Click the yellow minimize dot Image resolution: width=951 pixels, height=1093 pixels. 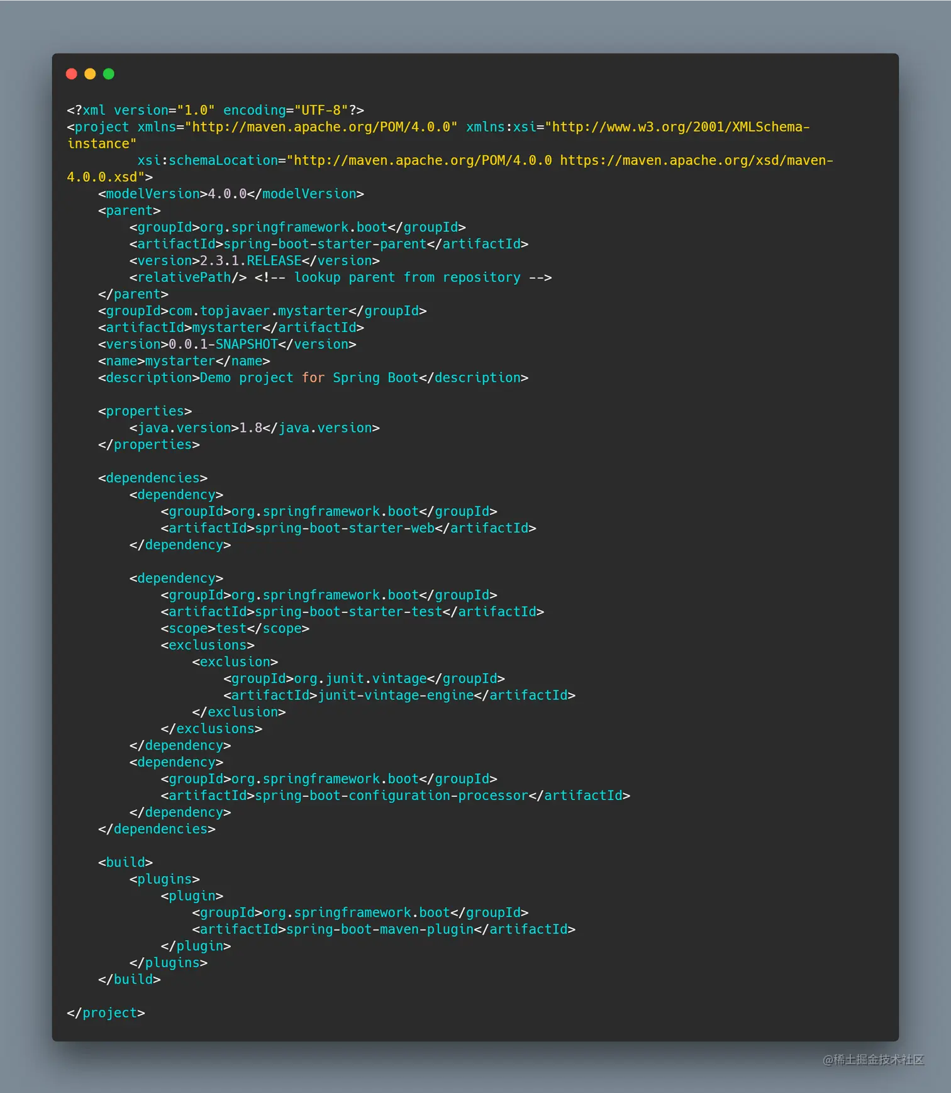click(90, 74)
